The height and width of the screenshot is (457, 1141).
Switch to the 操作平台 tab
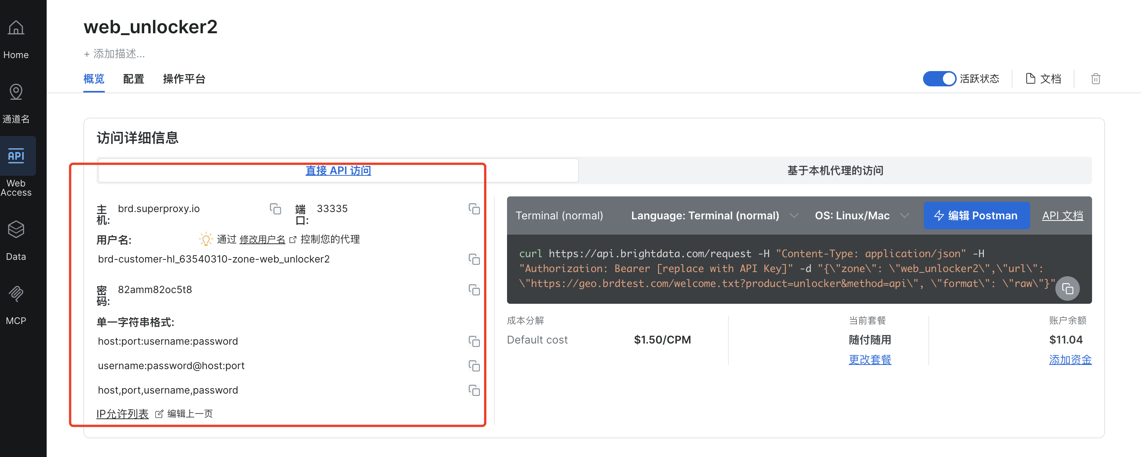point(184,79)
